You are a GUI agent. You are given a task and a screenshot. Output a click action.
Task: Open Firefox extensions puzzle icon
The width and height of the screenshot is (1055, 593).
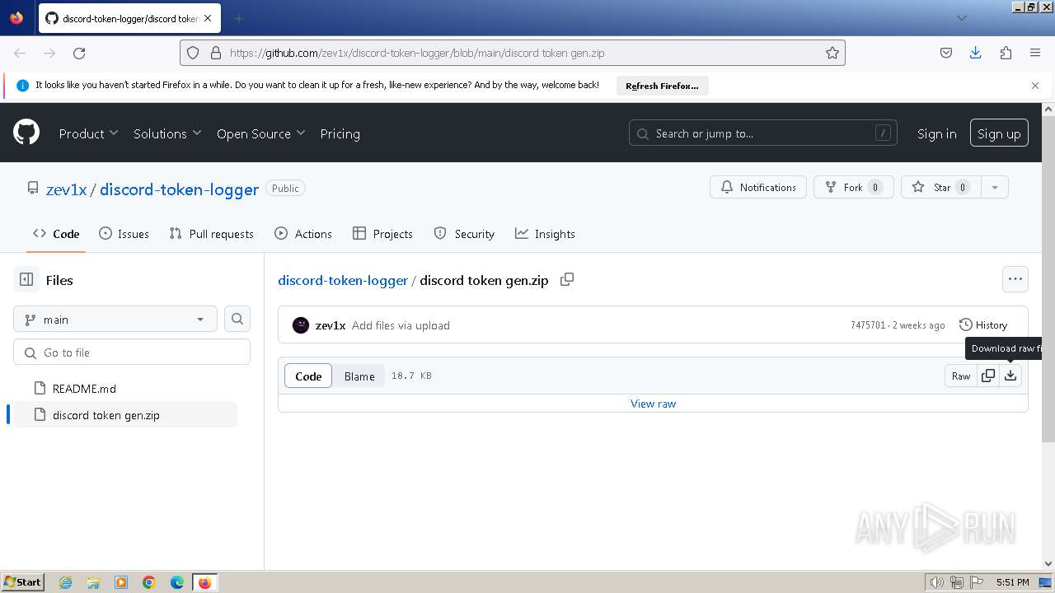click(1006, 53)
